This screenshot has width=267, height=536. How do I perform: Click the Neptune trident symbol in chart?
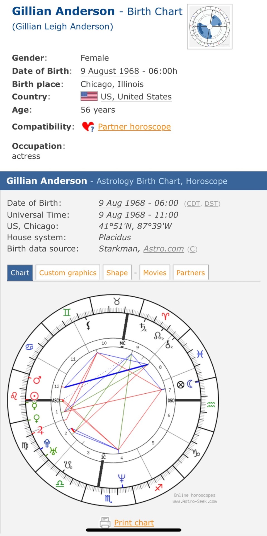[x=122, y=478]
